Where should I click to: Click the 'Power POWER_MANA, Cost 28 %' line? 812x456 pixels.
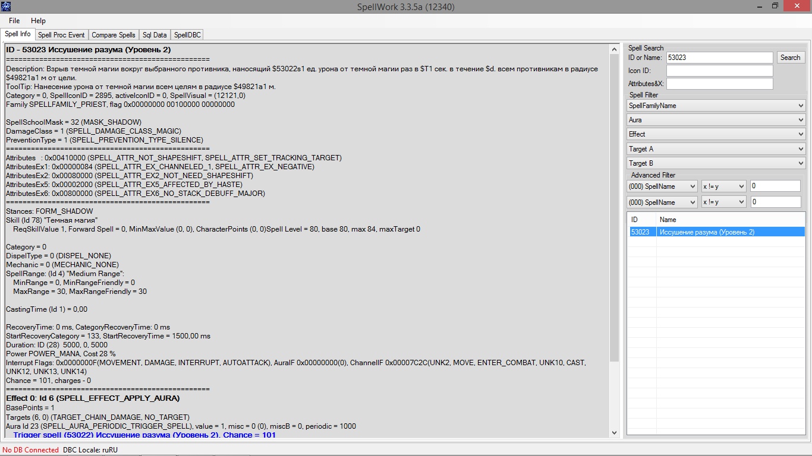(x=61, y=354)
